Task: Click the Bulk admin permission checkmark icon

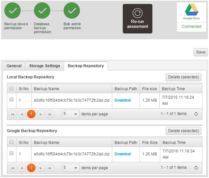Action: tap(72, 11)
